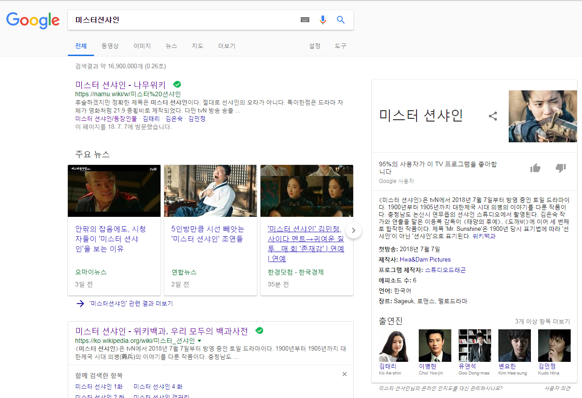The width and height of the screenshot is (582, 398).
Task: Open the 설정 menu
Action: (315, 46)
